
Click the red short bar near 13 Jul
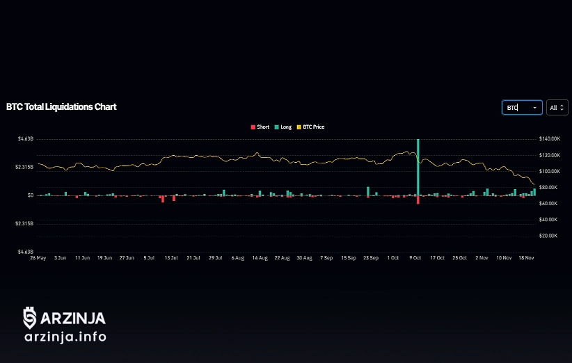pos(174,198)
